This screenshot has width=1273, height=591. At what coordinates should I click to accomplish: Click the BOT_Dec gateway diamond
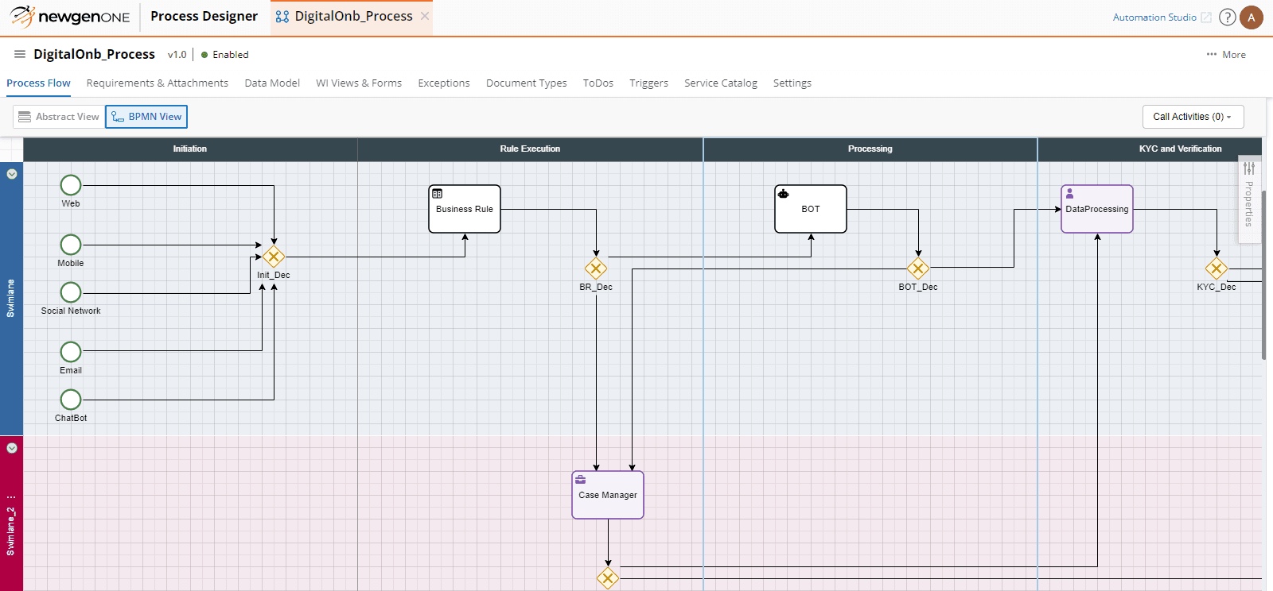tap(918, 268)
